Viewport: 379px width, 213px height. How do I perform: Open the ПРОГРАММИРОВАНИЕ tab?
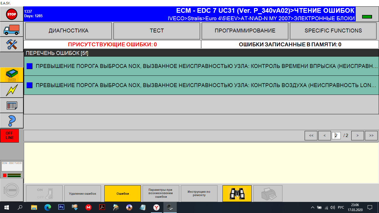tap(245, 31)
